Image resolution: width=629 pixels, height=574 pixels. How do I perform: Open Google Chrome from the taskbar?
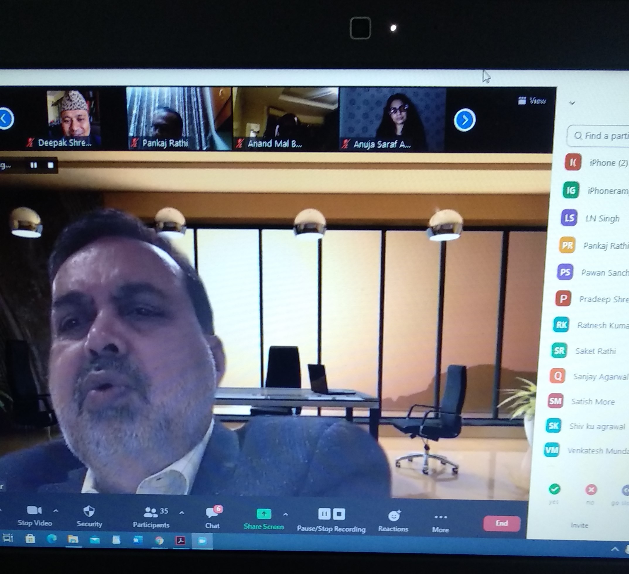159,540
